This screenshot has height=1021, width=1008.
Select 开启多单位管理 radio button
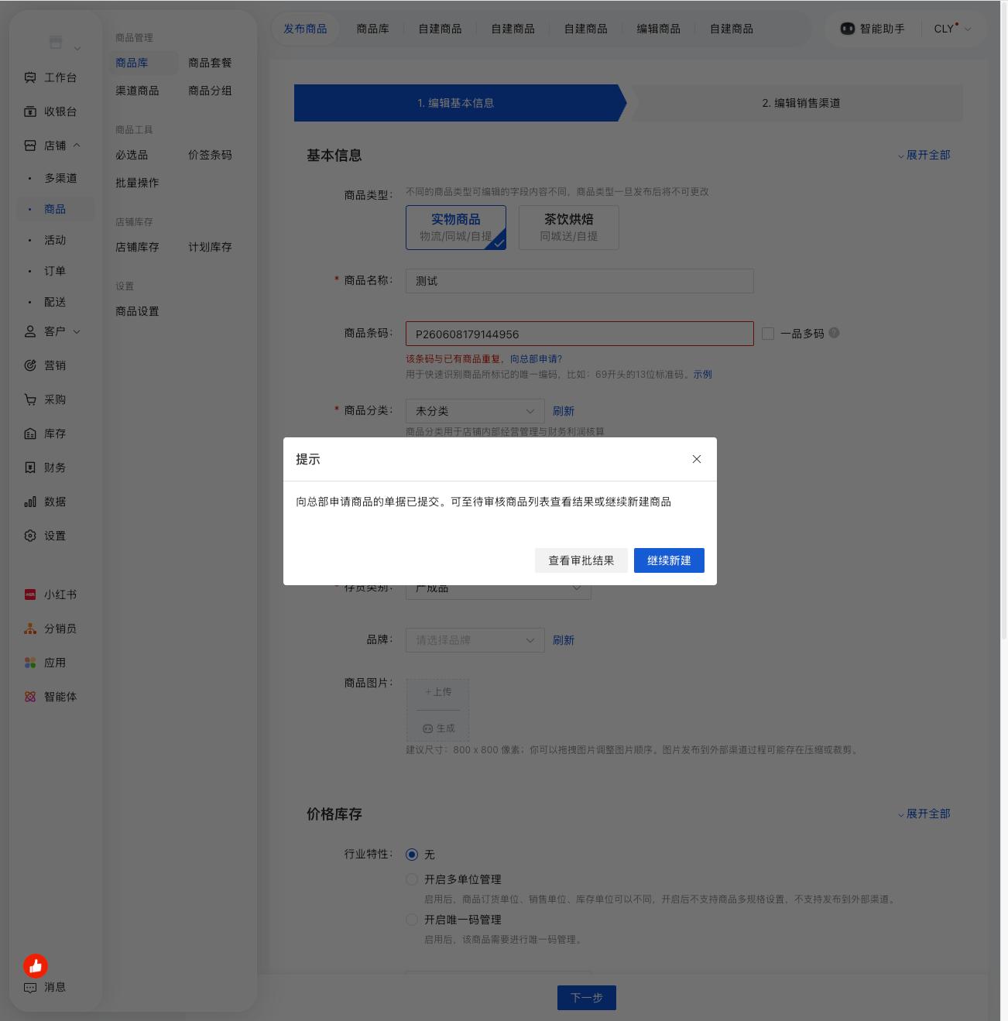[x=412, y=879]
